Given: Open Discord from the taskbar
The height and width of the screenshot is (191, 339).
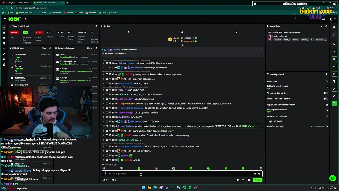Looking at the screenshot, I should pyautogui.click(x=161, y=188).
